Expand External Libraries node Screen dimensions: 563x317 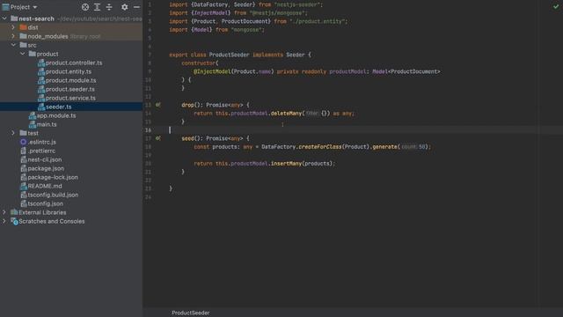click(4, 212)
